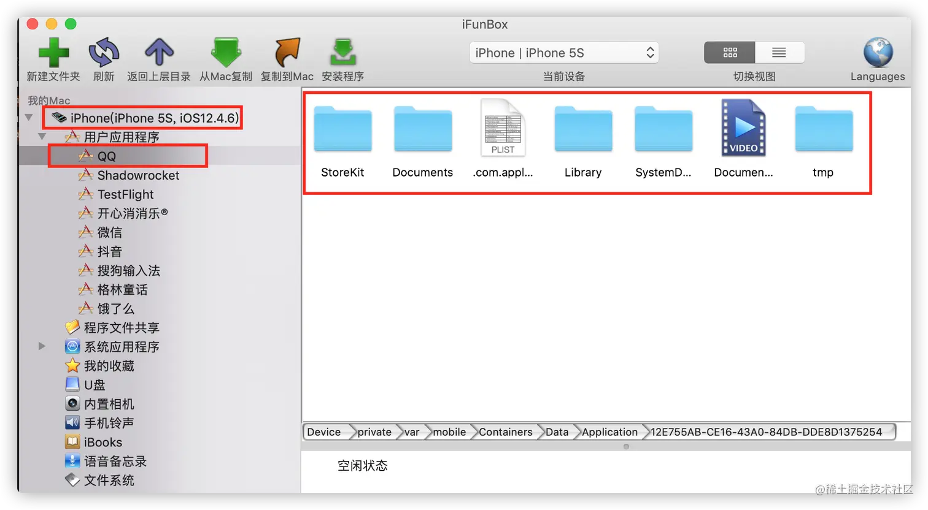The height and width of the screenshot is (510, 928).
Task: Click Containers in path bar
Action: [x=505, y=432]
